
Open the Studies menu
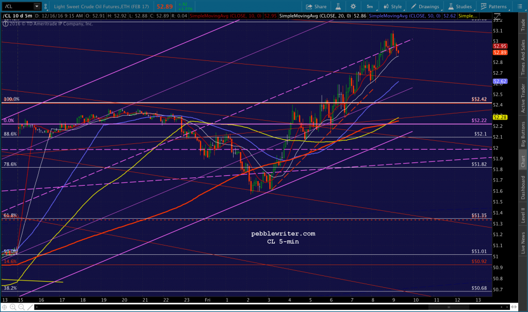(460, 6)
